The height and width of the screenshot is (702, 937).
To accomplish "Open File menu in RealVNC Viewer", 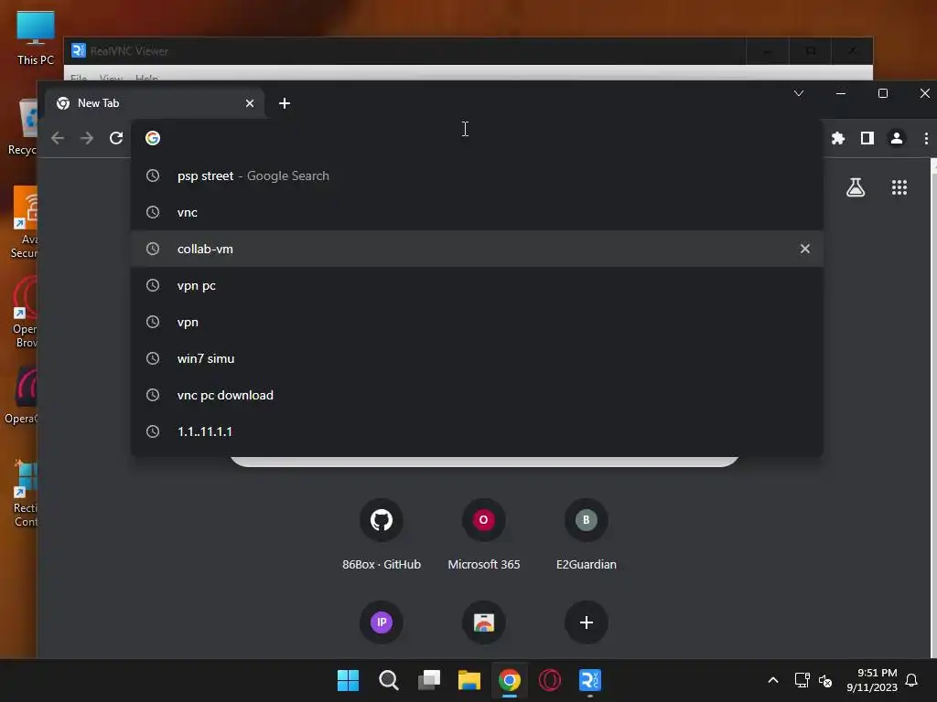I will point(79,79).
